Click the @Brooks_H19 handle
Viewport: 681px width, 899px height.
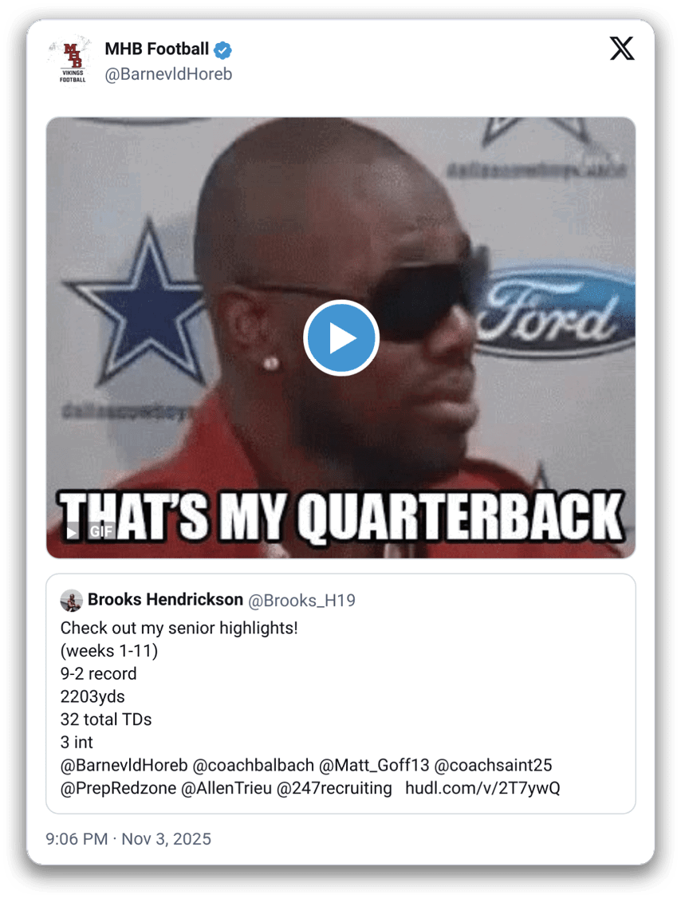tap(301, 601)
